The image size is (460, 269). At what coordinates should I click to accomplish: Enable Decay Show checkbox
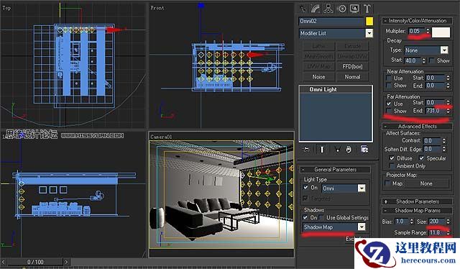tap(432, 60)
